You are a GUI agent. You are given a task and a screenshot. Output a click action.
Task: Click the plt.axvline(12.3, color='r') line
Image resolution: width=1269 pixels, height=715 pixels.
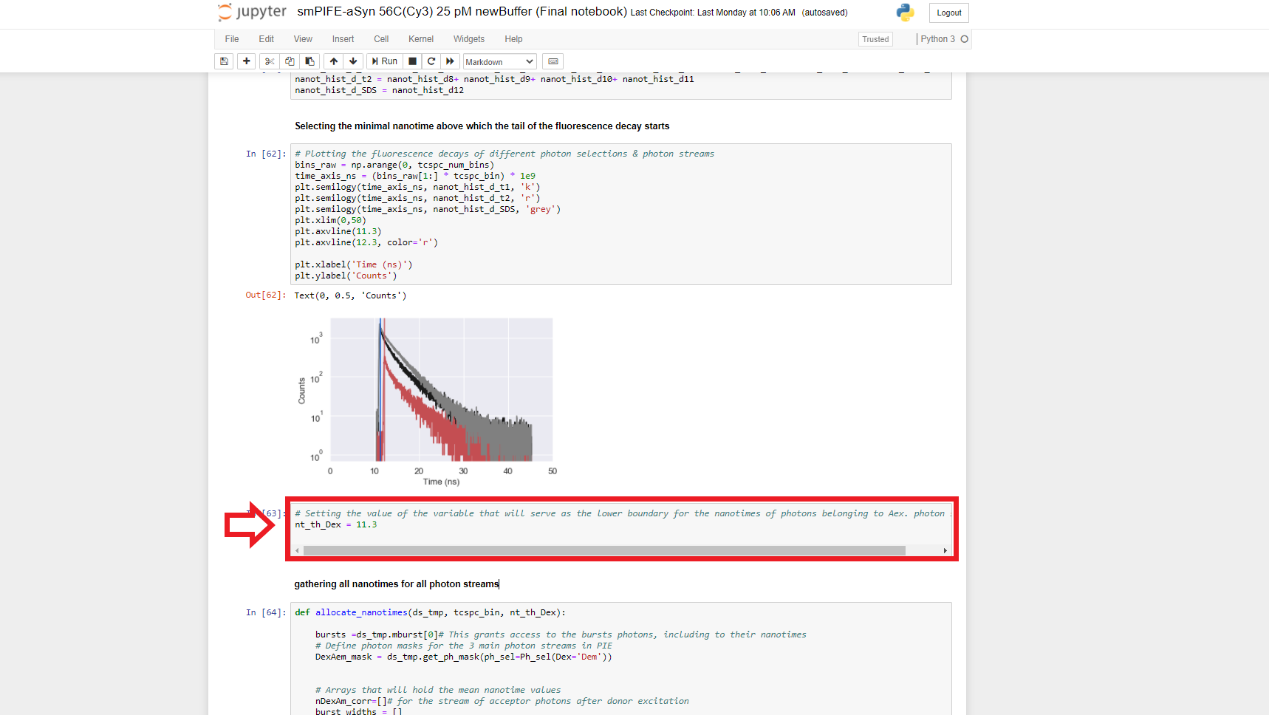tap(366, 242)
